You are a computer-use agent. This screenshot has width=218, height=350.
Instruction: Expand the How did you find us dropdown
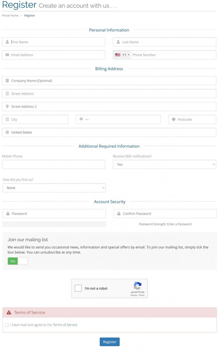coord(54,188)
